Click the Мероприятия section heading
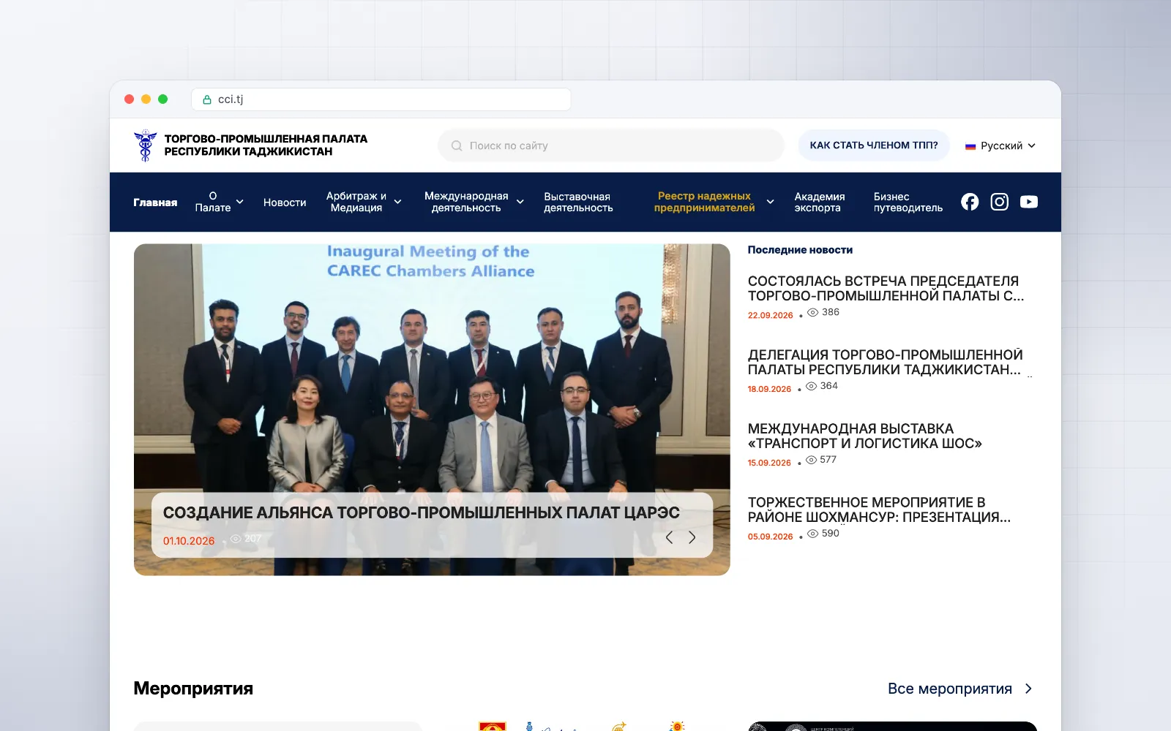 point(193,689)
